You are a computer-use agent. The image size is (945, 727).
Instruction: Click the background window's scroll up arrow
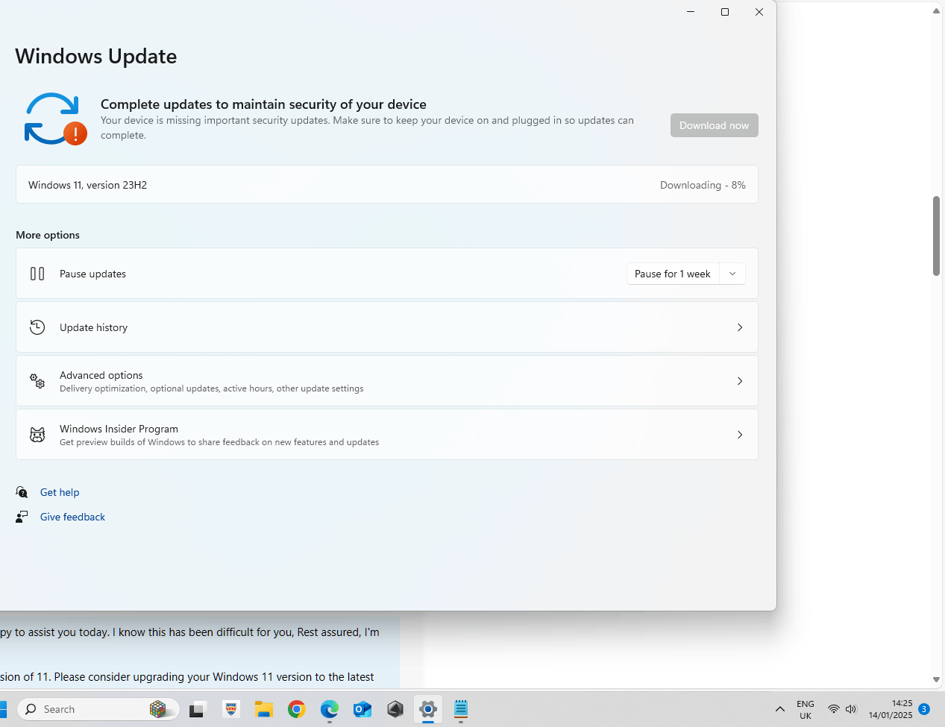coord(936,11)
